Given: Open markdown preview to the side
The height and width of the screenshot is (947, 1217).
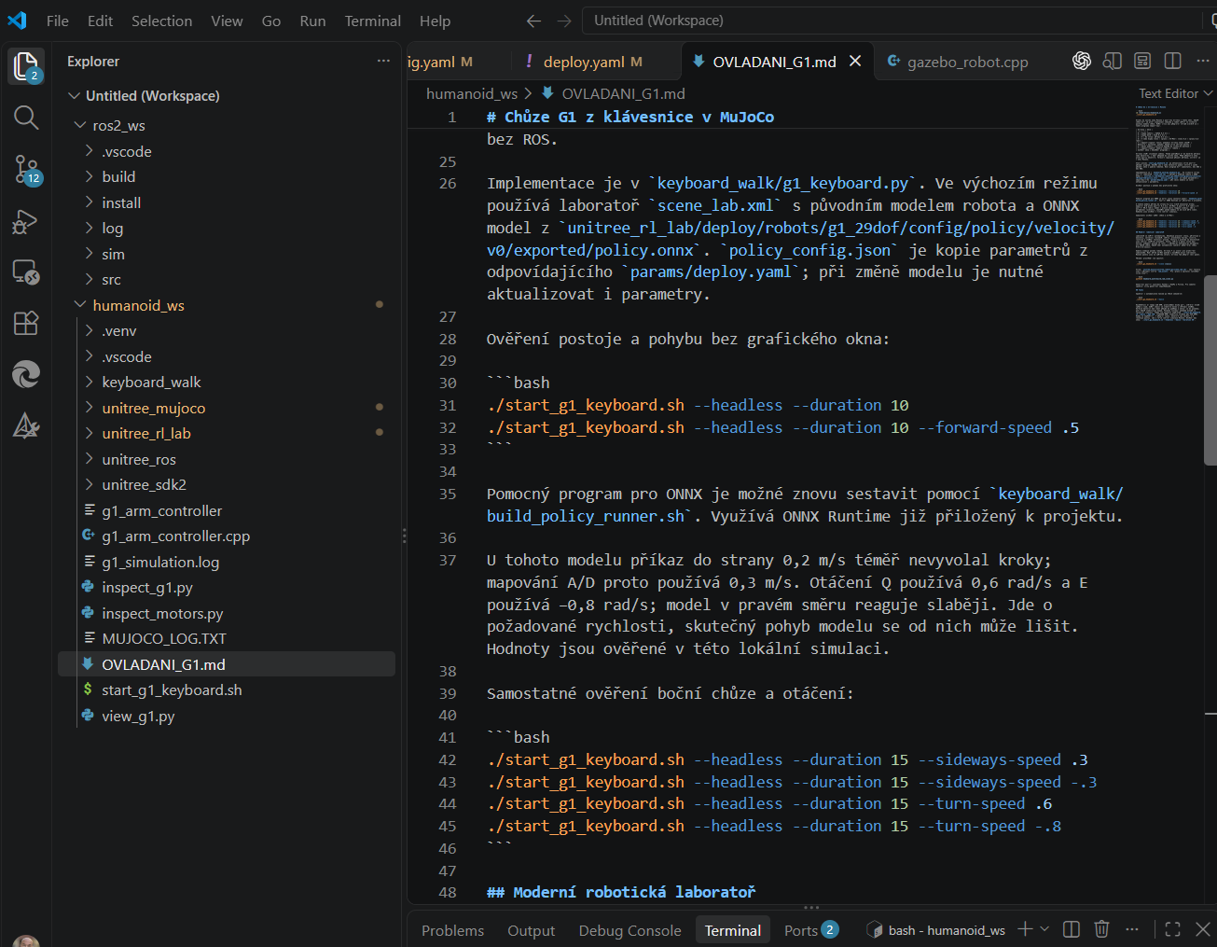Looking at the screenshot, I should pos(1112,61).
